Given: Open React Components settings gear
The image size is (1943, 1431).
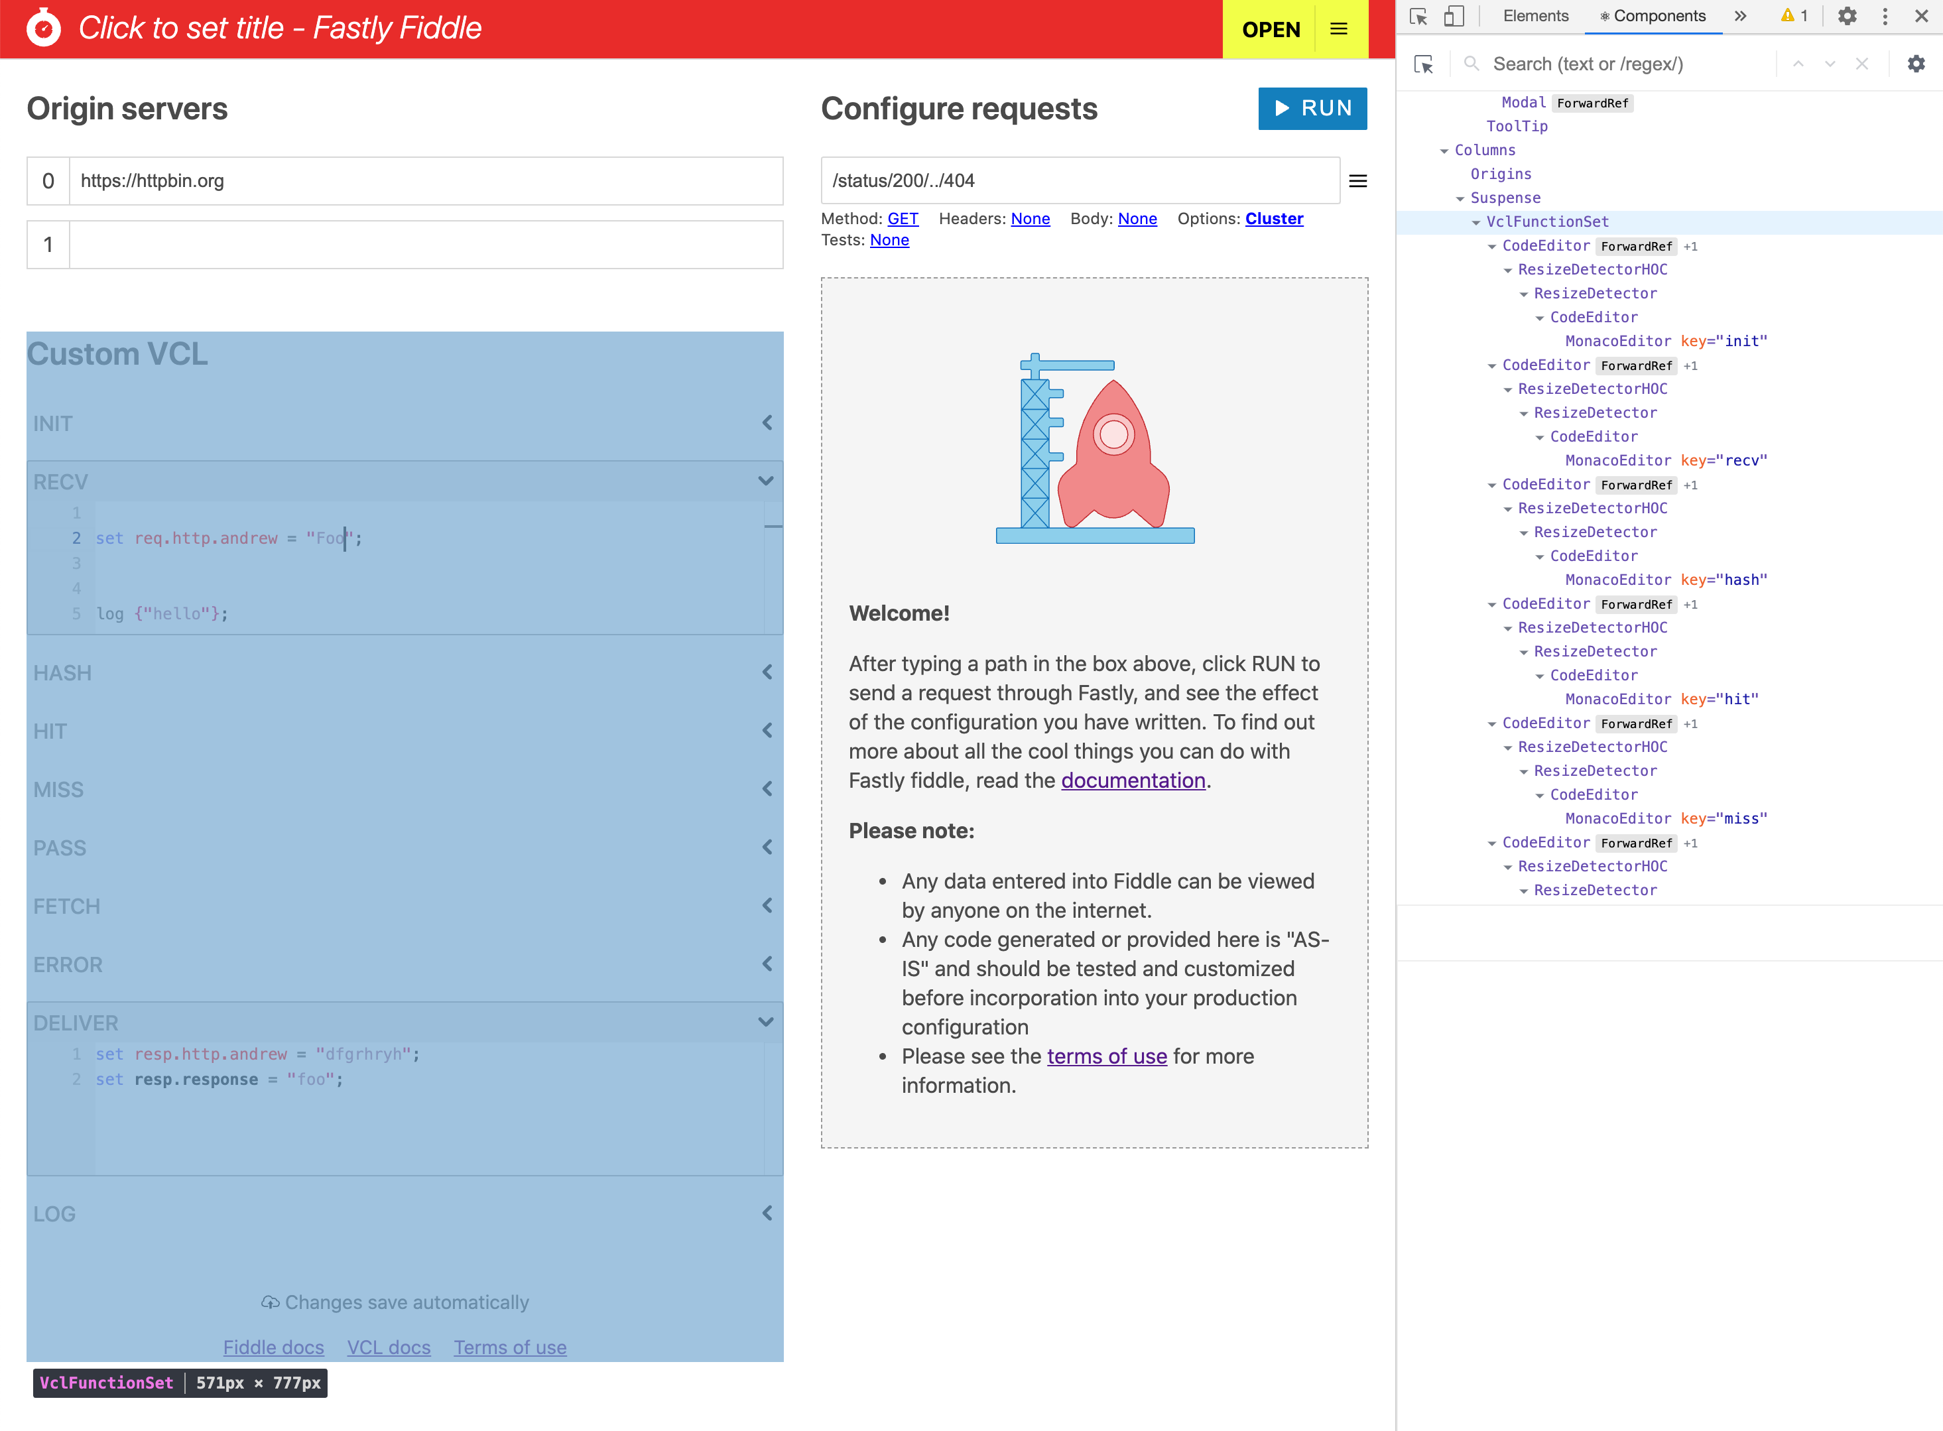Looking at the screenshot, I should (1916, 64).
